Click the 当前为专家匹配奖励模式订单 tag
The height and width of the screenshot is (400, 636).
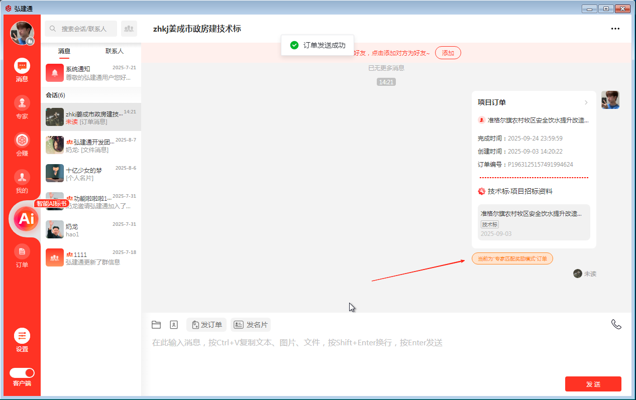(x=512, y=258)
